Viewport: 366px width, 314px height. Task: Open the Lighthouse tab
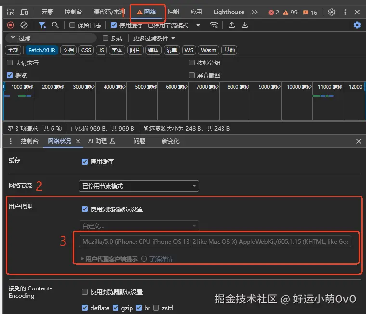pos(229,12)
